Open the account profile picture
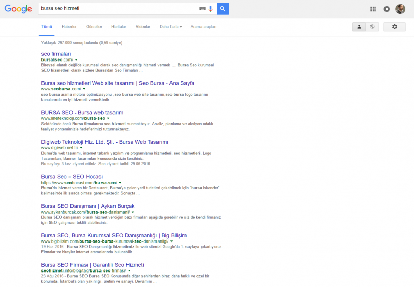 click(401, 9)
